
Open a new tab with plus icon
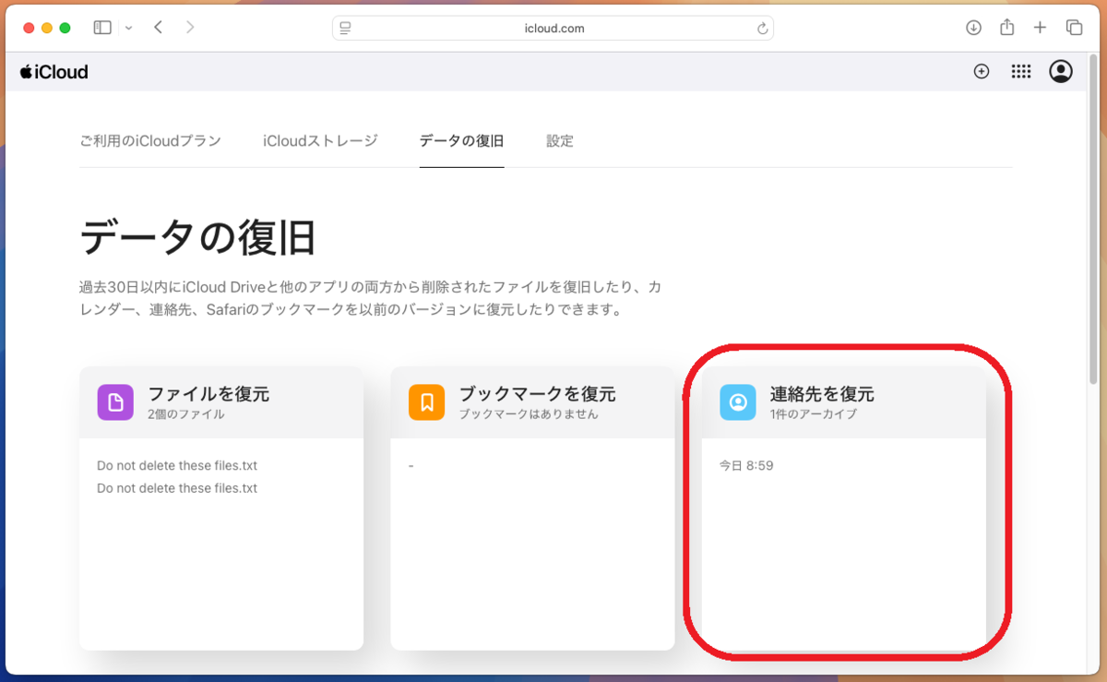[1040, 28]
